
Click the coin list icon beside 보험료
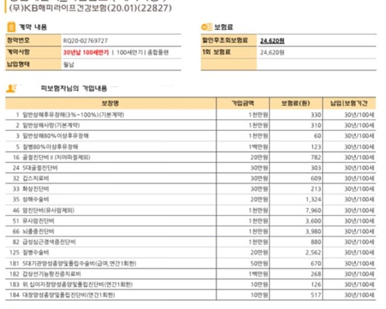[207, 27]
